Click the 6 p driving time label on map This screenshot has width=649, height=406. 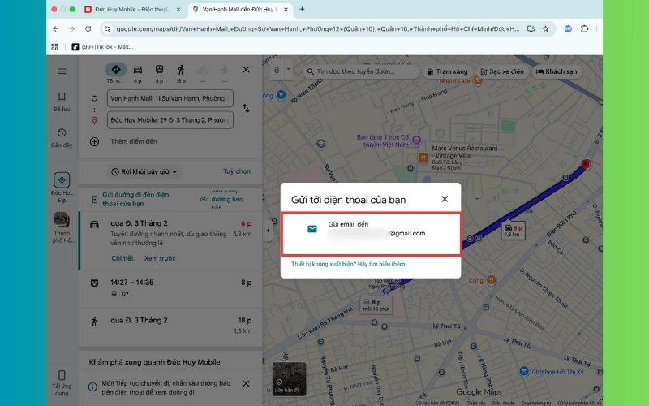pyautogui.click(x=514, y=231)
